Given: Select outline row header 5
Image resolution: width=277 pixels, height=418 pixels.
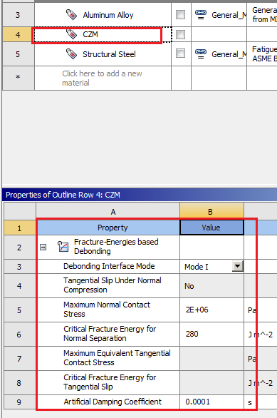Looking at the screenshot, I should click(x=18, y=54).
